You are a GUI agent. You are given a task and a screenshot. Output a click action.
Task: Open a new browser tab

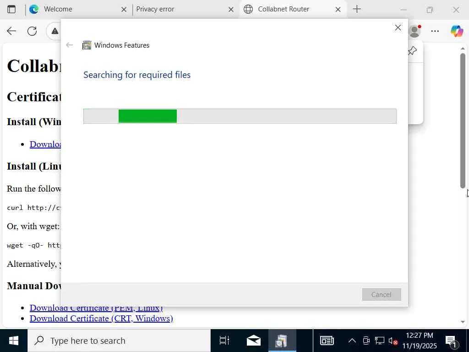357,9
